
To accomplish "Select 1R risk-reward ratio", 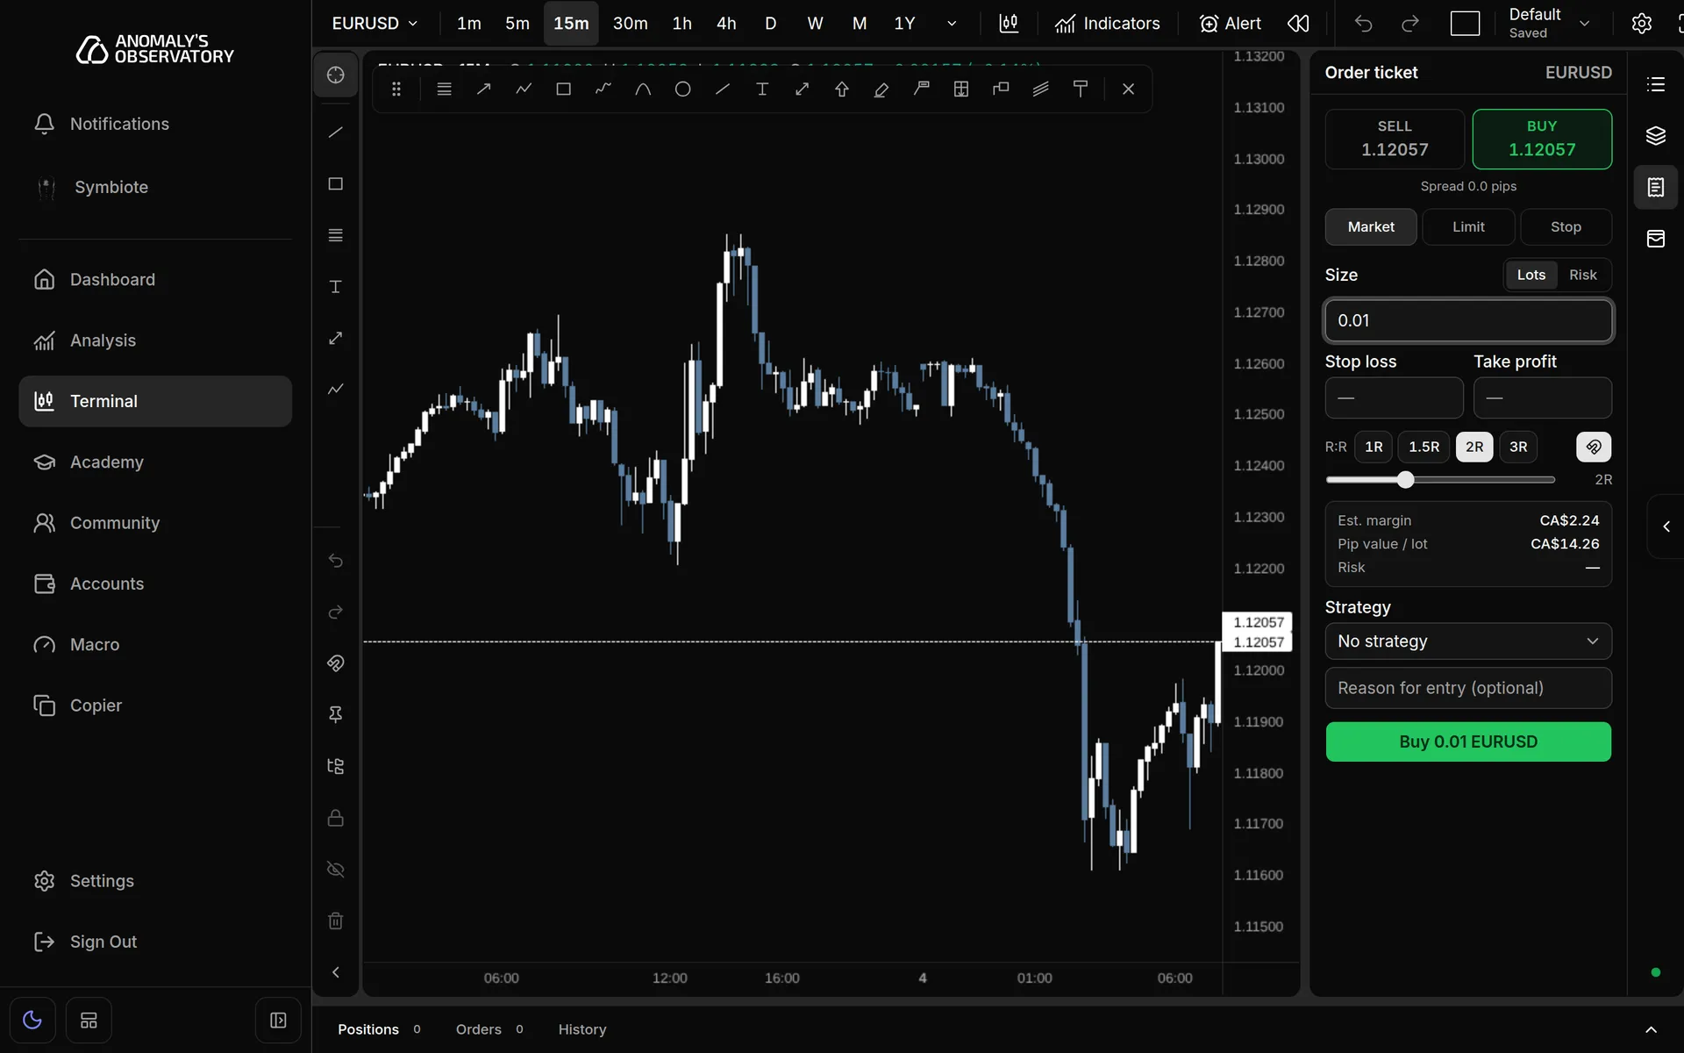I will (1374, 447).
